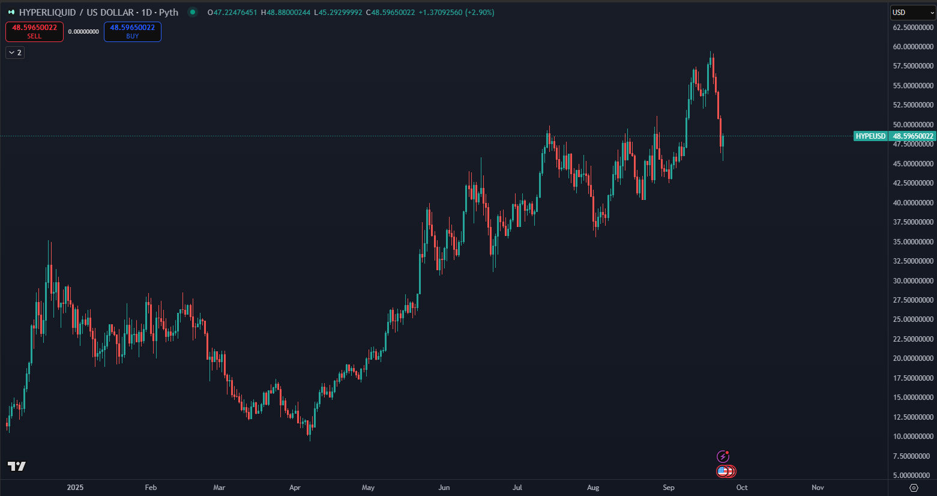Click the 60.00000000 price scale label
This screenshot has width=937, height=496.
(x=913, y=47)
